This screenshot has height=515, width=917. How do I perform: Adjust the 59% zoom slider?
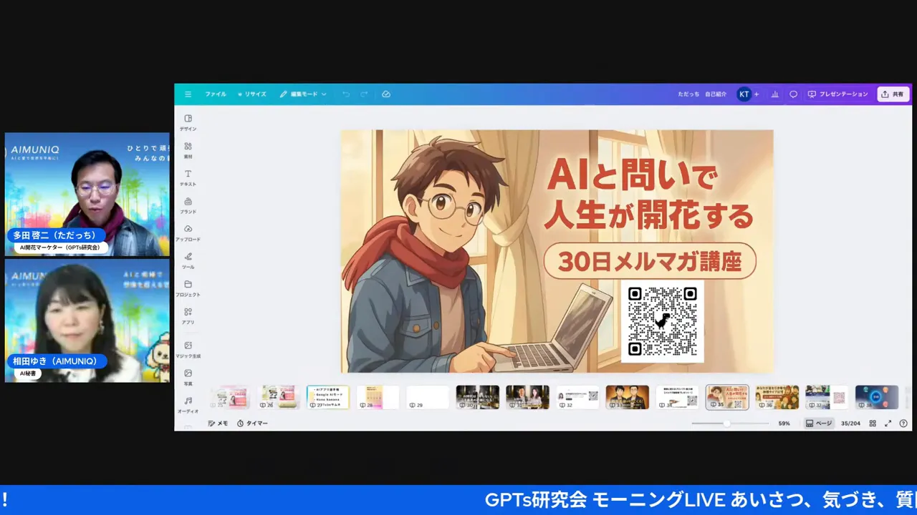point(727,423)
